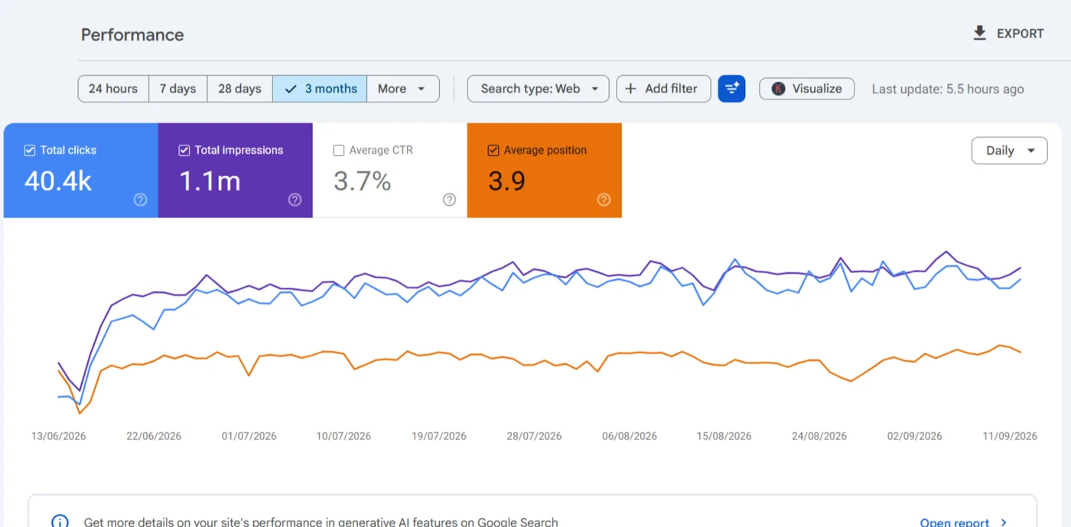1071x527 pixels.
Task: Click the 15/08/2026 axis date label
Action: [724, 436]
